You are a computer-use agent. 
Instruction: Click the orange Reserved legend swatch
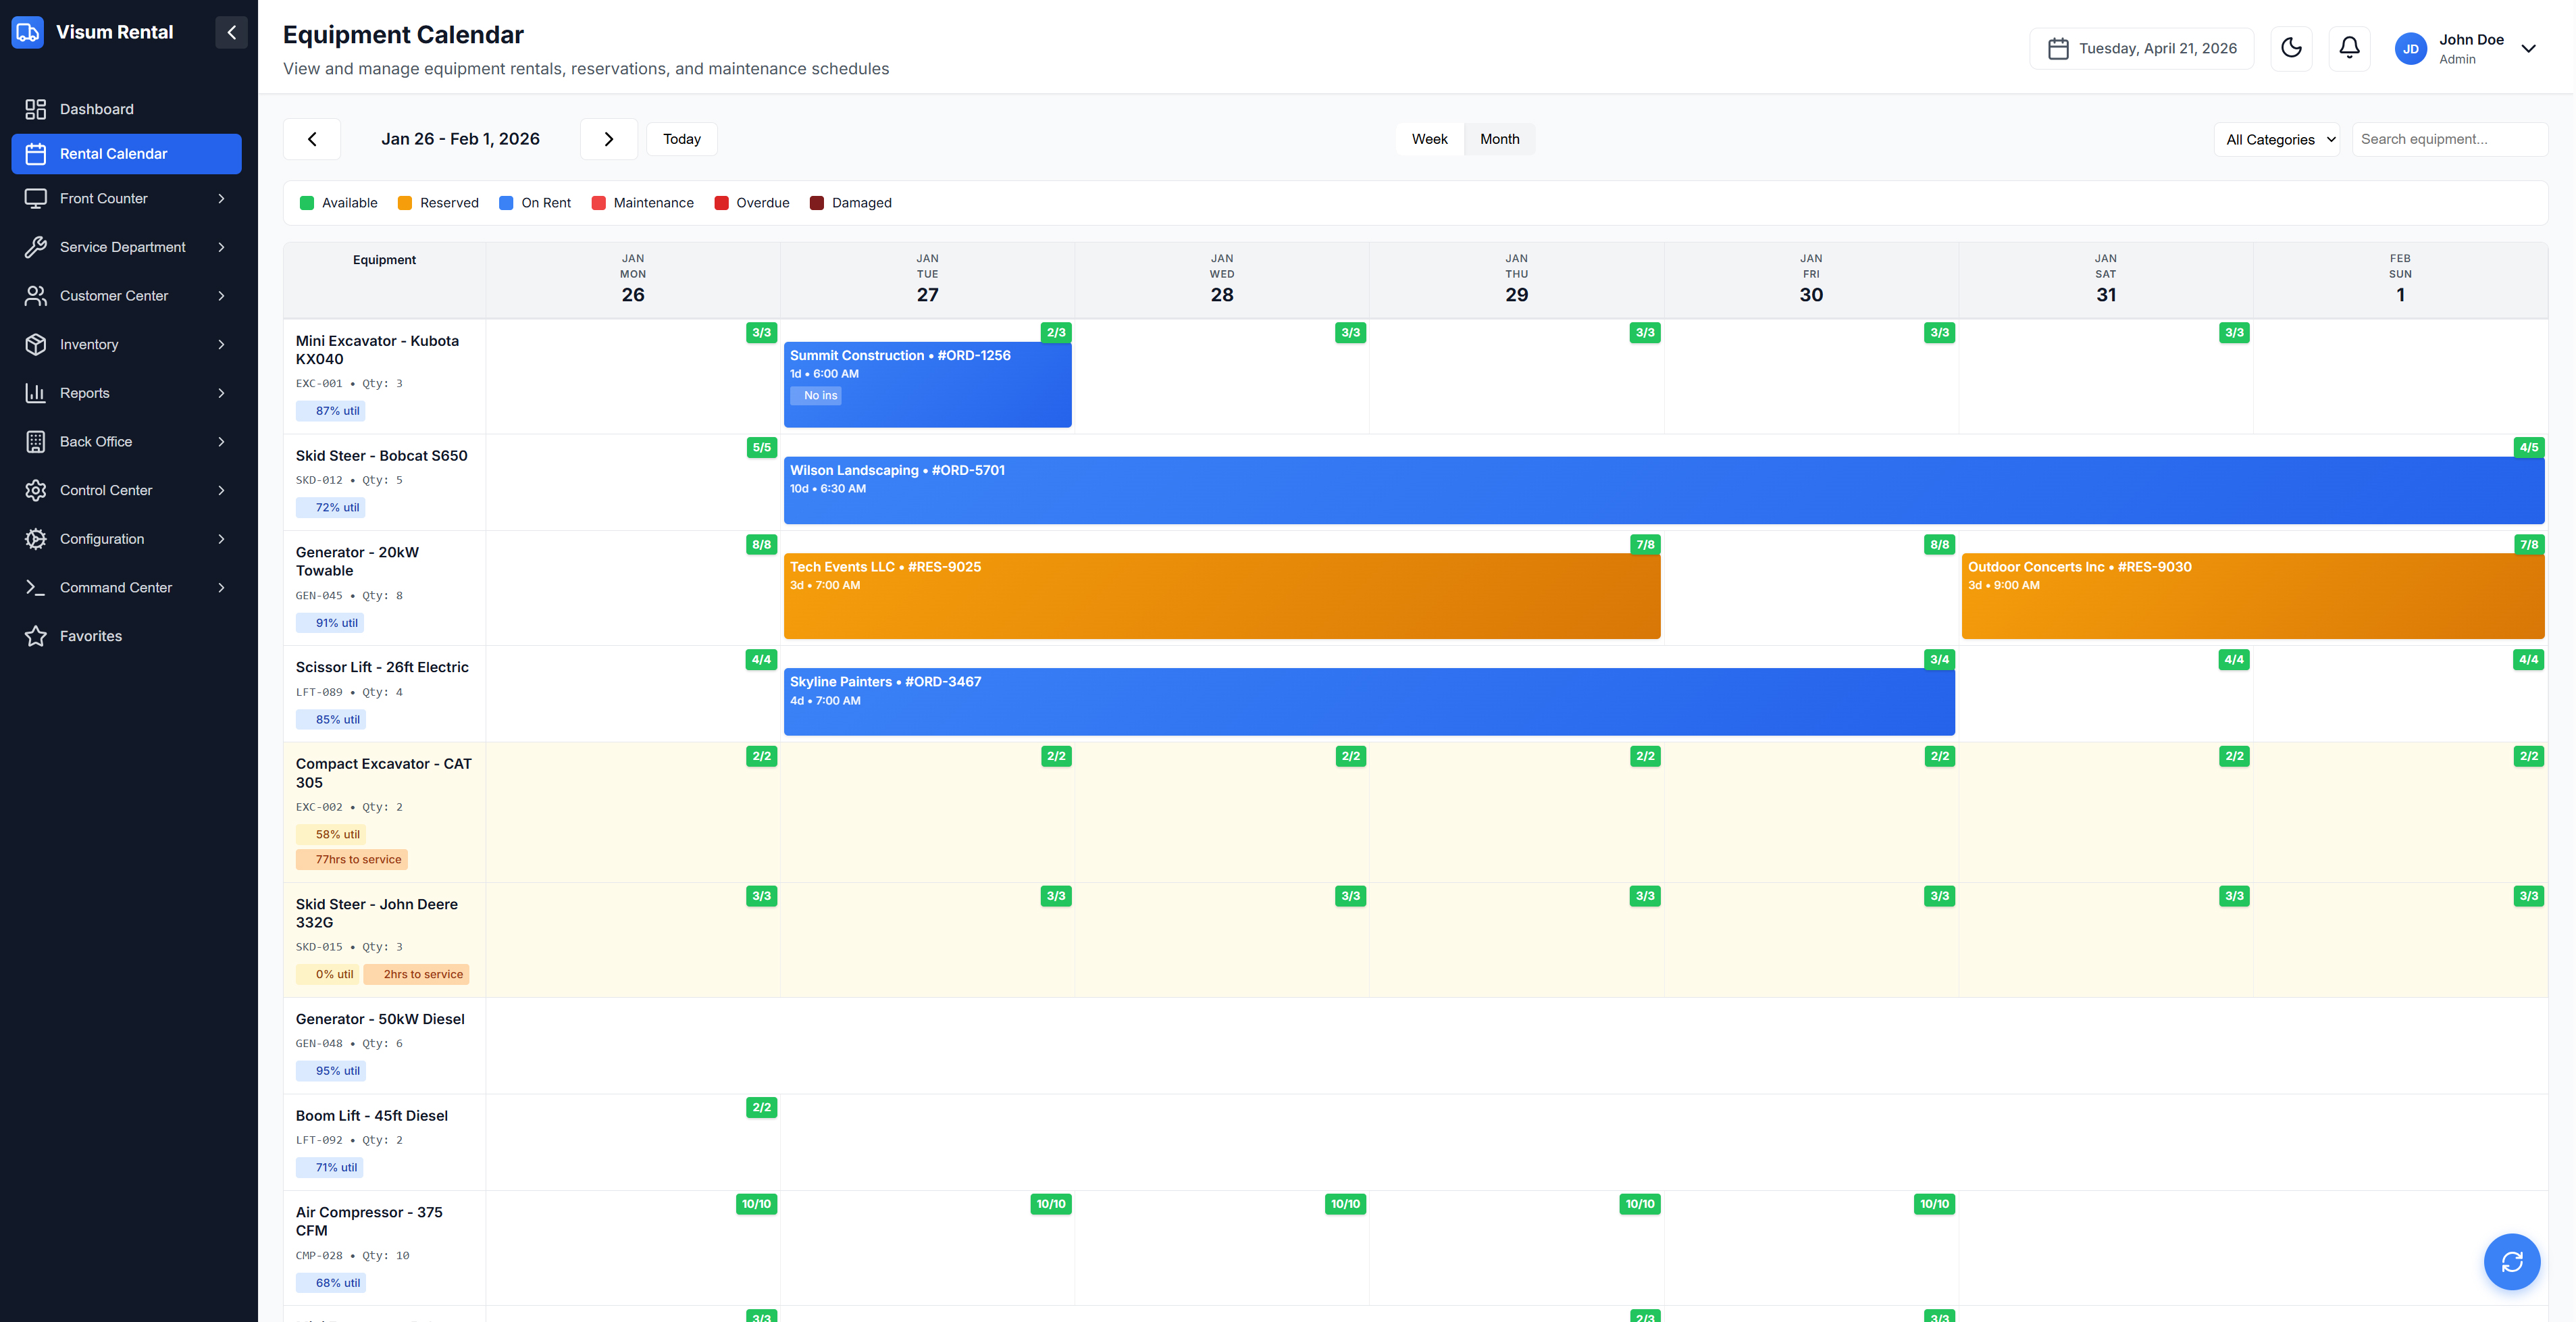[405, 203]
